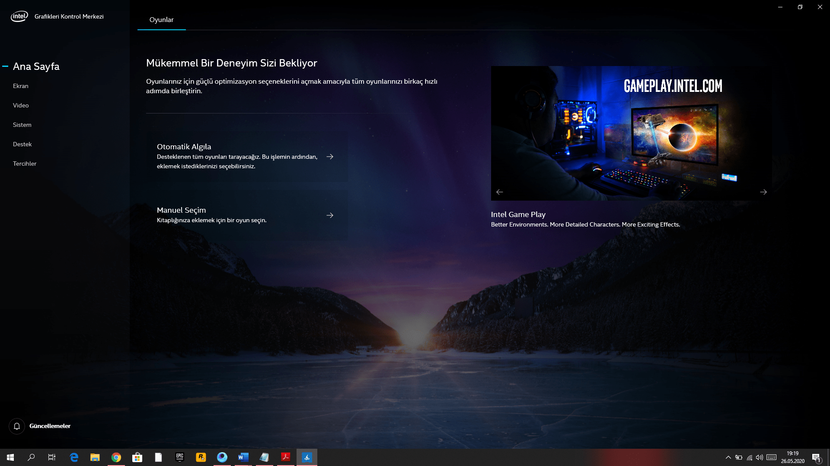830x466 pixels.
Task: Click Manuel Seçim arrow icon
Action: pos(330,215)
